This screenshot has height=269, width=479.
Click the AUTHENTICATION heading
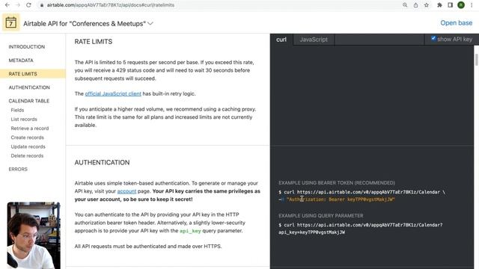click(x=102, y=163)
